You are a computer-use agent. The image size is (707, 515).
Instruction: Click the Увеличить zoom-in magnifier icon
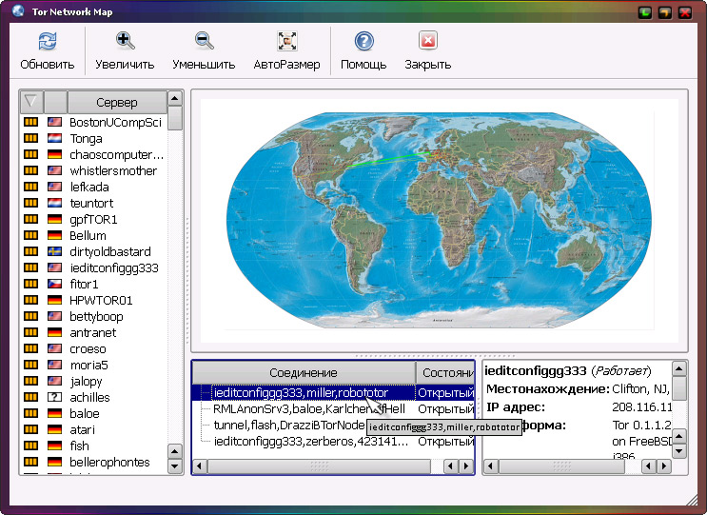pyautogui.click(x=125, y=41)
